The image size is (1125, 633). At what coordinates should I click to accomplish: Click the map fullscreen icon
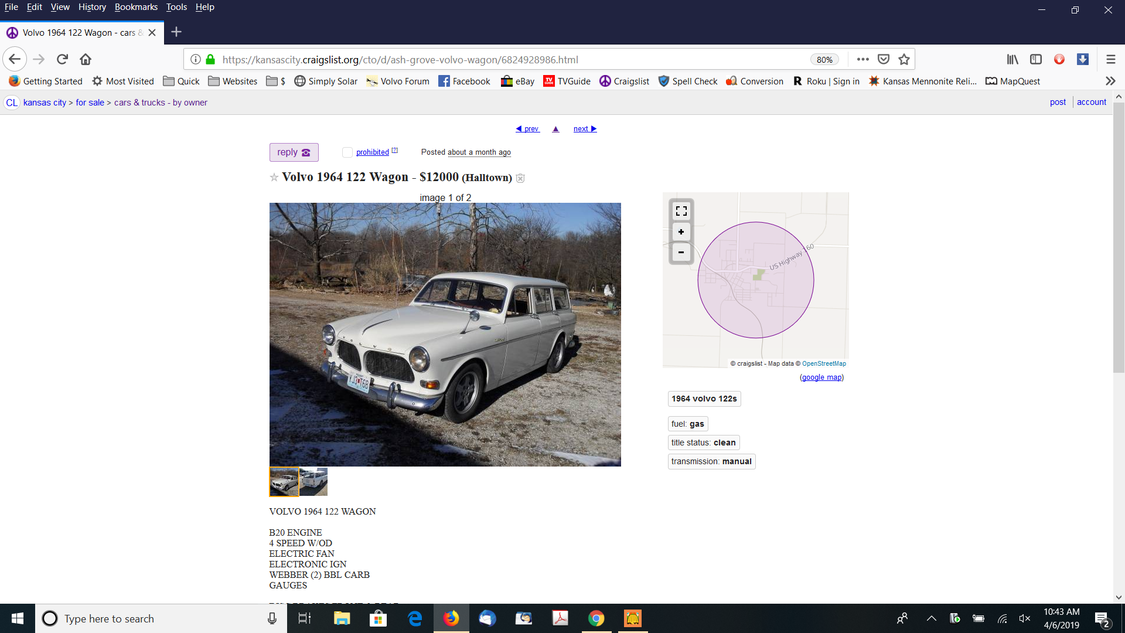coord(681,210)
